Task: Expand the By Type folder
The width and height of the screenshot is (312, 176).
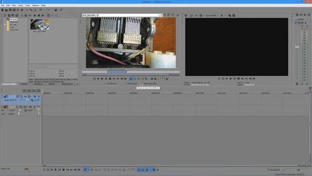Action: 5,24
